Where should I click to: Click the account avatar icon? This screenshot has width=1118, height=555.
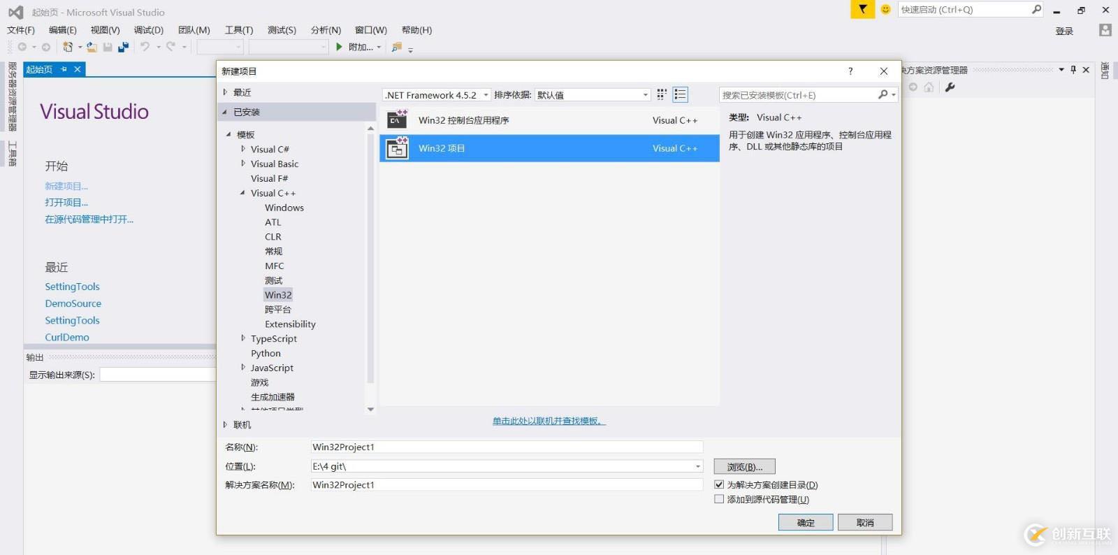[1105, 30]
